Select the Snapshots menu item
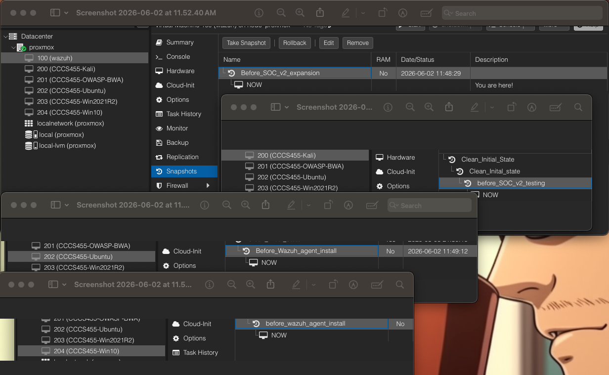This screenshot has height=375, width=609. click(184, 171)
